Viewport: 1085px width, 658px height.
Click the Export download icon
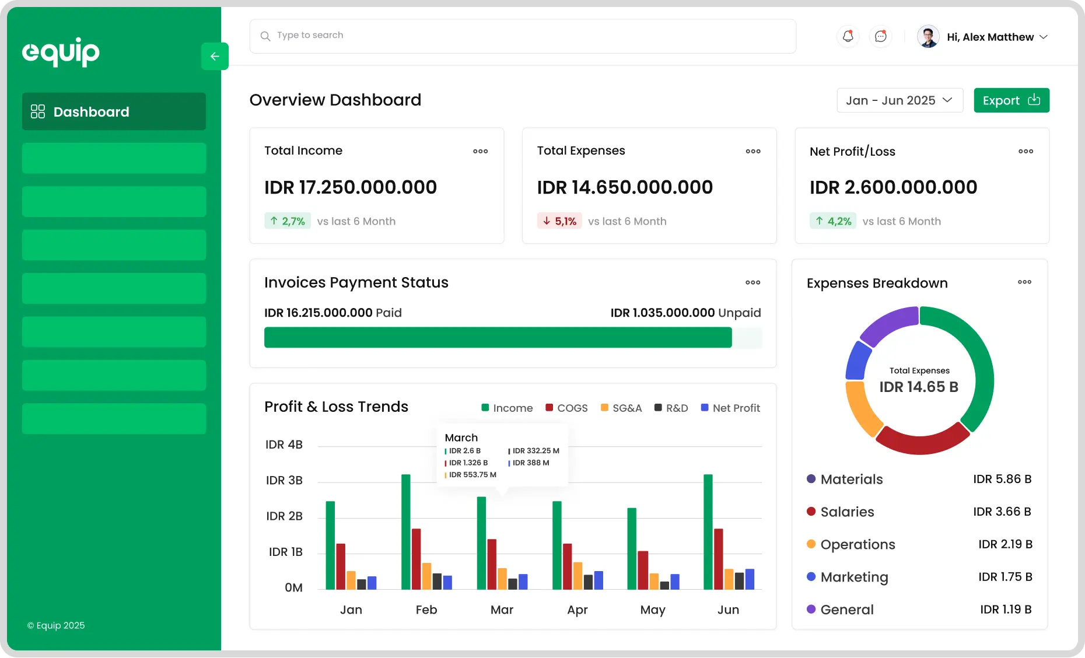(1033, 100)
